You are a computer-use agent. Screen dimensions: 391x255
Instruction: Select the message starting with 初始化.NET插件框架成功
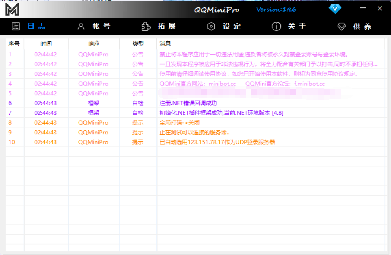point(221,113)
